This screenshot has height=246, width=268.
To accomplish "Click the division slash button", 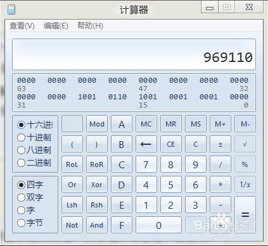I will 220,164.
